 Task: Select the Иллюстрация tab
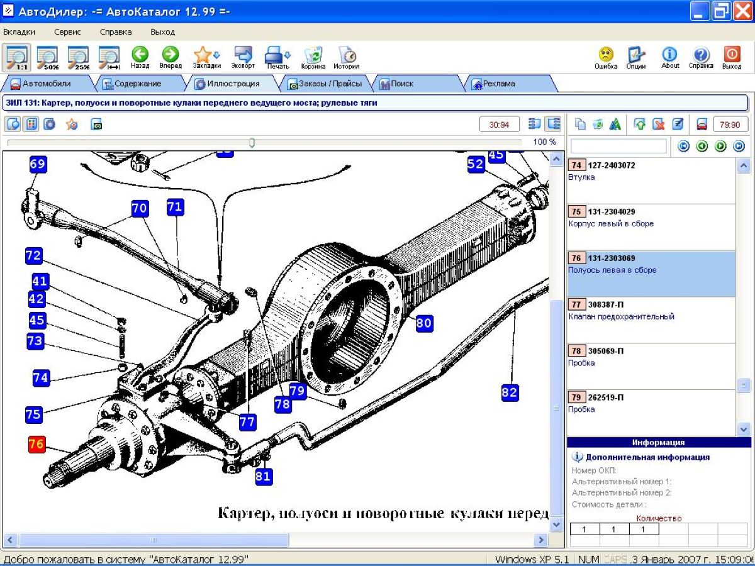coord(232,84)
